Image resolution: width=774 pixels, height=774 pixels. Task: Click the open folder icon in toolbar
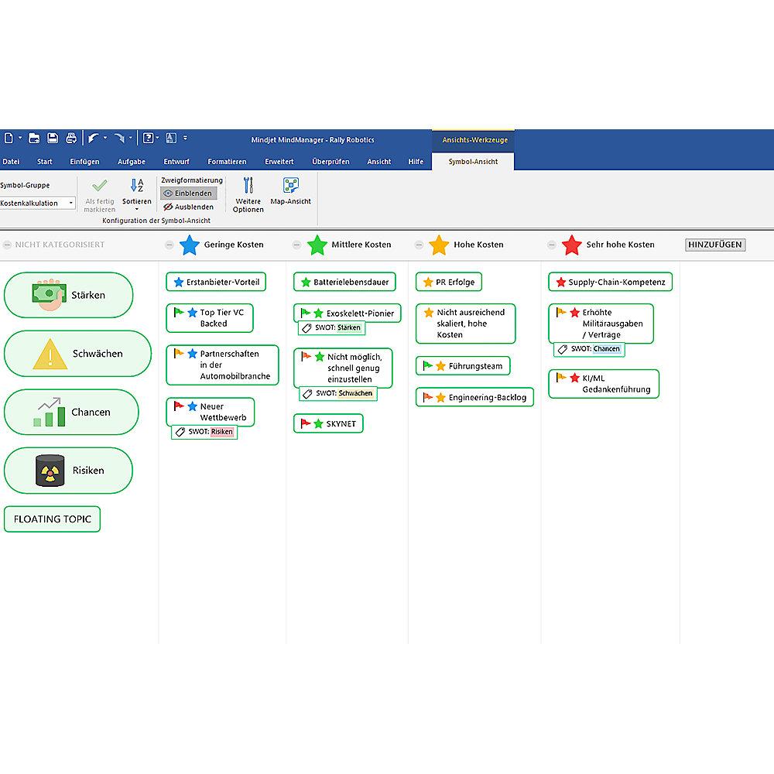tap(34, 139)
